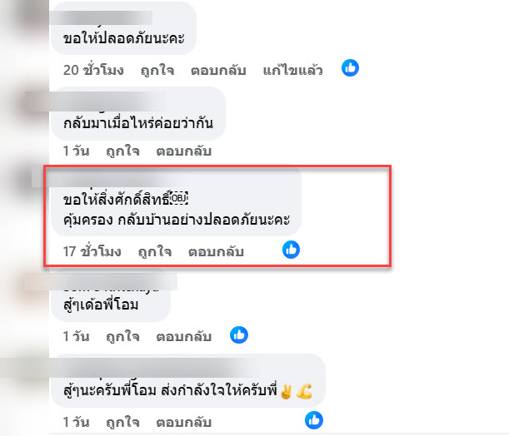Click the 20 ชั่วโมง timestamp
This screenshot has width=509, height=436.
pos(93,70)
